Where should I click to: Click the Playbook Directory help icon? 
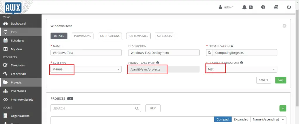(241, 63)
